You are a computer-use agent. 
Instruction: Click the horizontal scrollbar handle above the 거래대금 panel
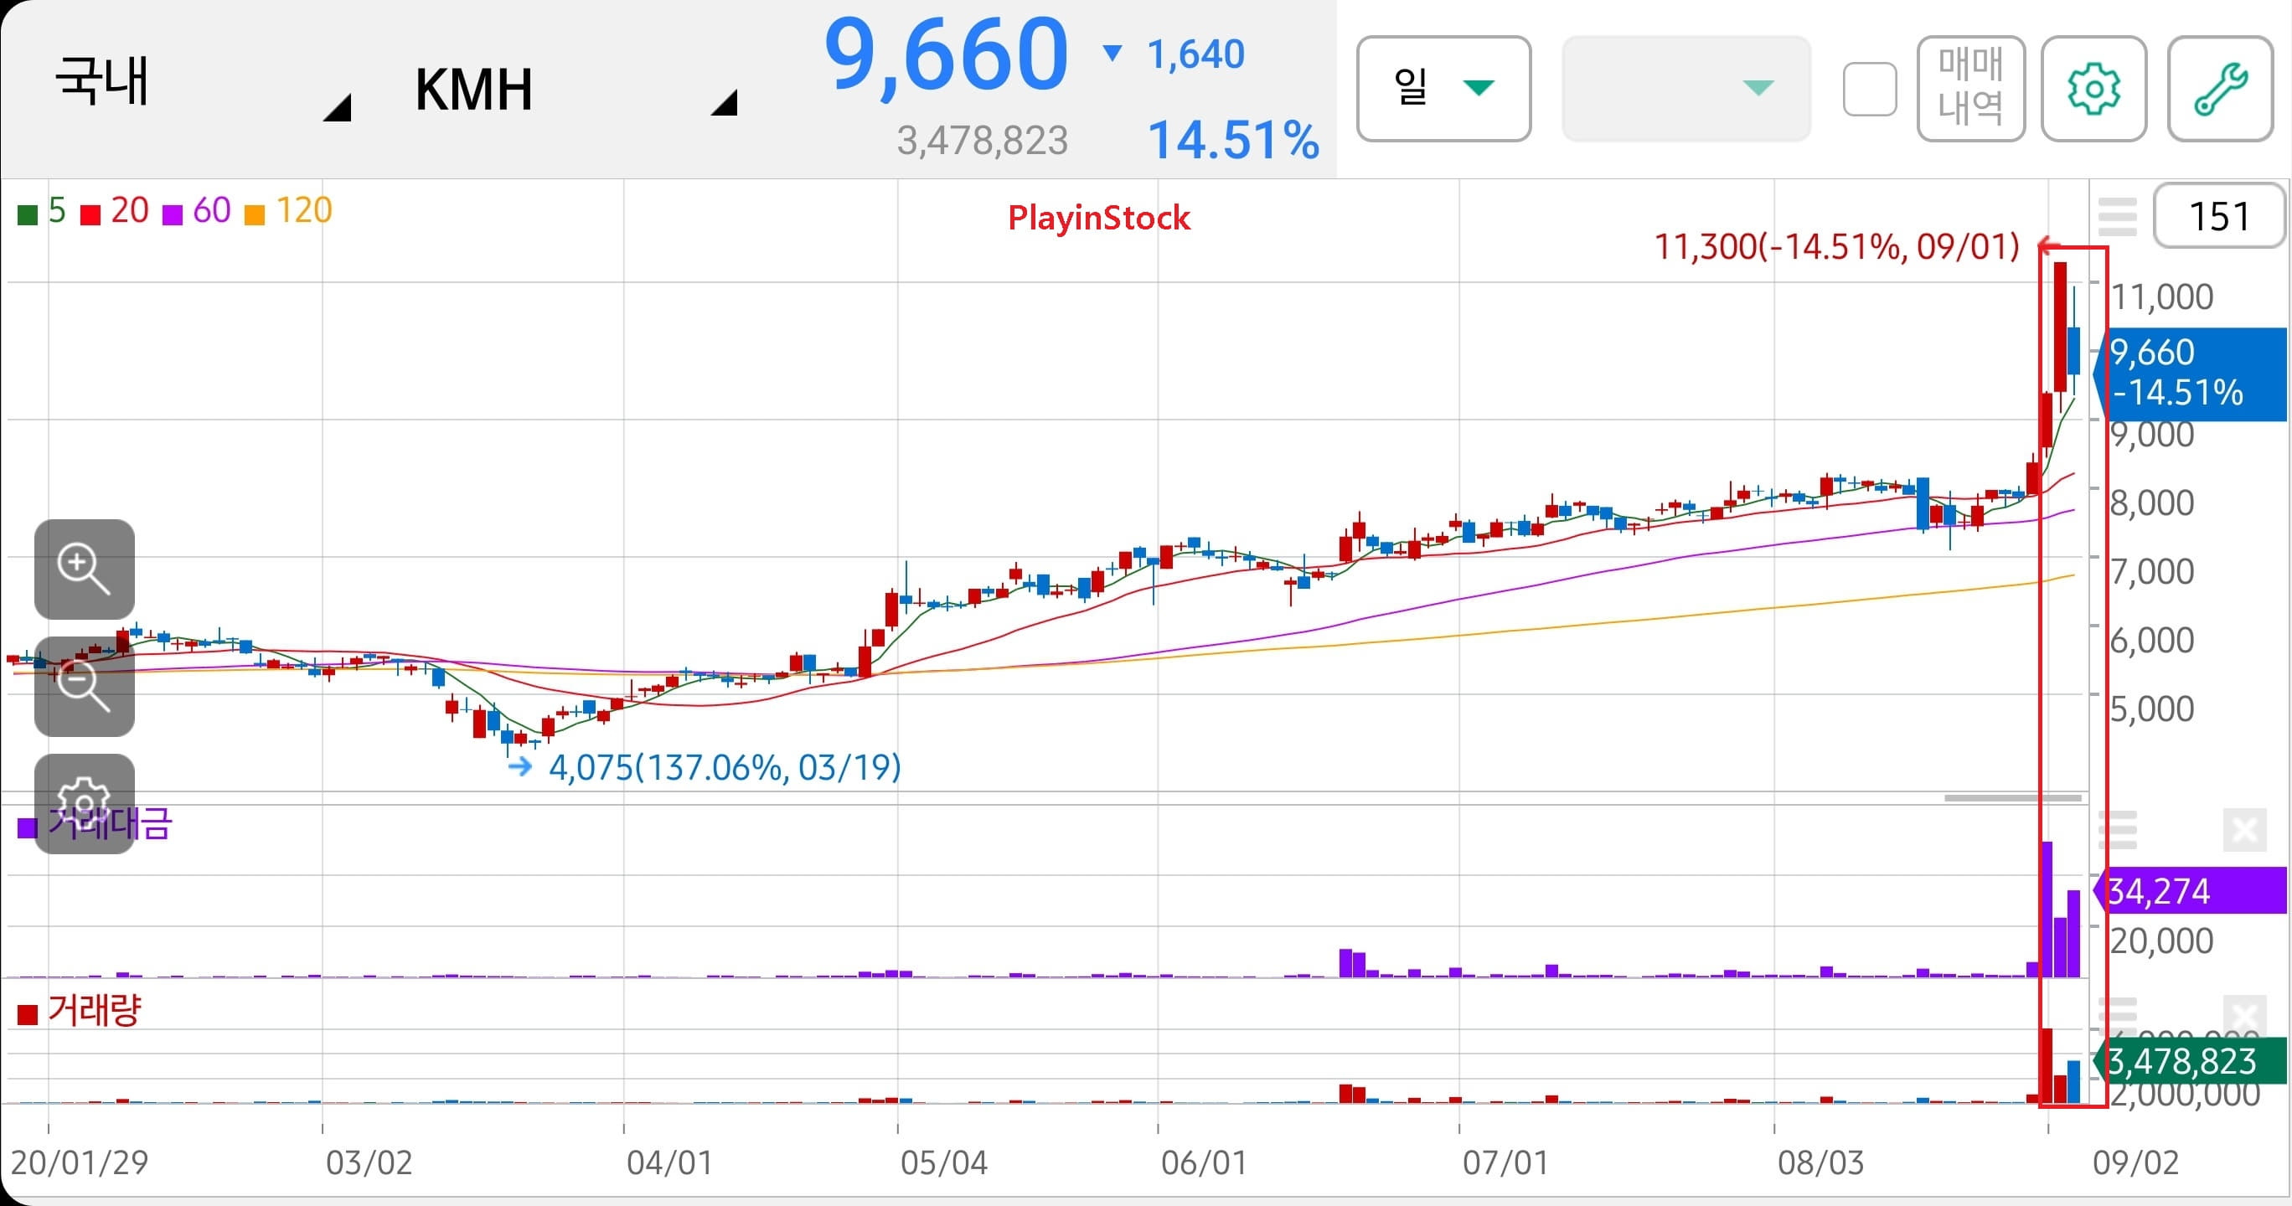[2012, 798]
